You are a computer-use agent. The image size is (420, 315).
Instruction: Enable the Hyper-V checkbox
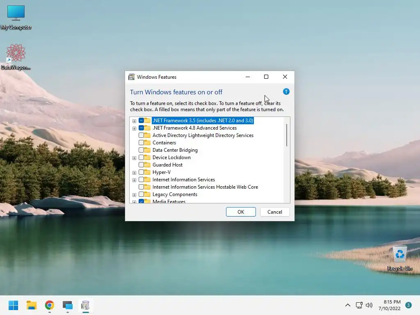pyautogui.click(x=141, y=172)
